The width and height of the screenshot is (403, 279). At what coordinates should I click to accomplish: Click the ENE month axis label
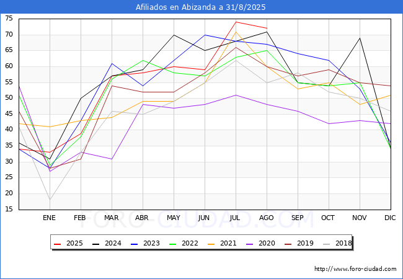click(x=49, y=218)
